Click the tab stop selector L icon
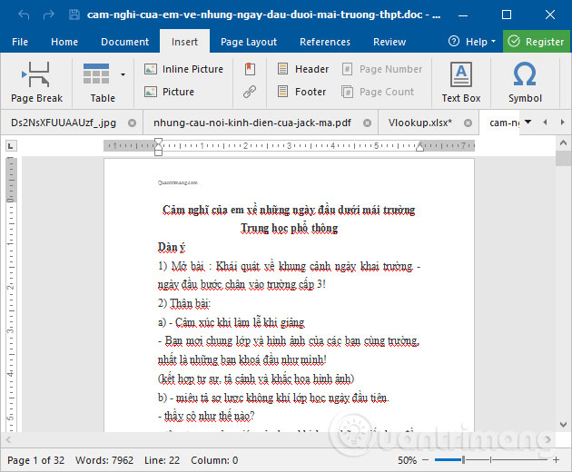The image size is (572, 472). pyautogui.click(x=11, y=146)
